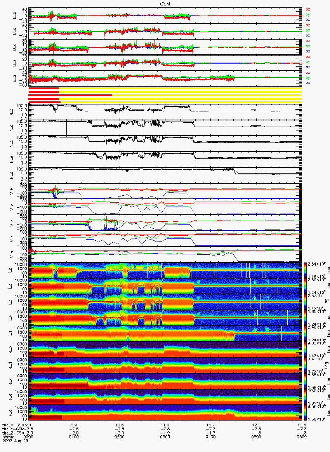
Task: Click the 2007 Aug 25 date label
Action: [x=15, y=441]
